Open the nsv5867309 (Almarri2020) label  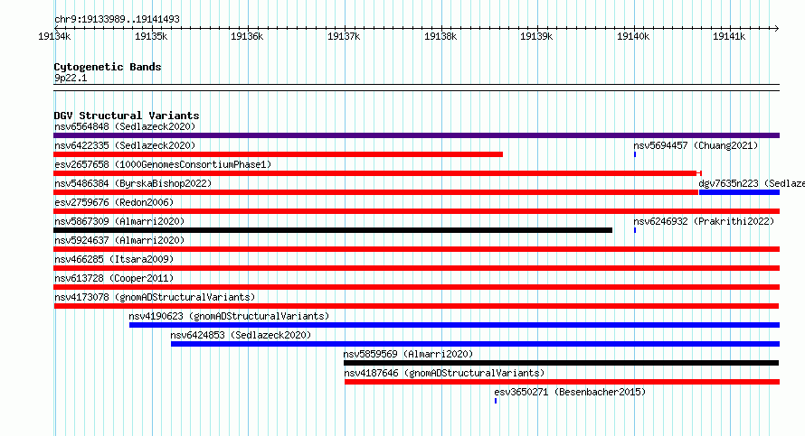(119, 221)
